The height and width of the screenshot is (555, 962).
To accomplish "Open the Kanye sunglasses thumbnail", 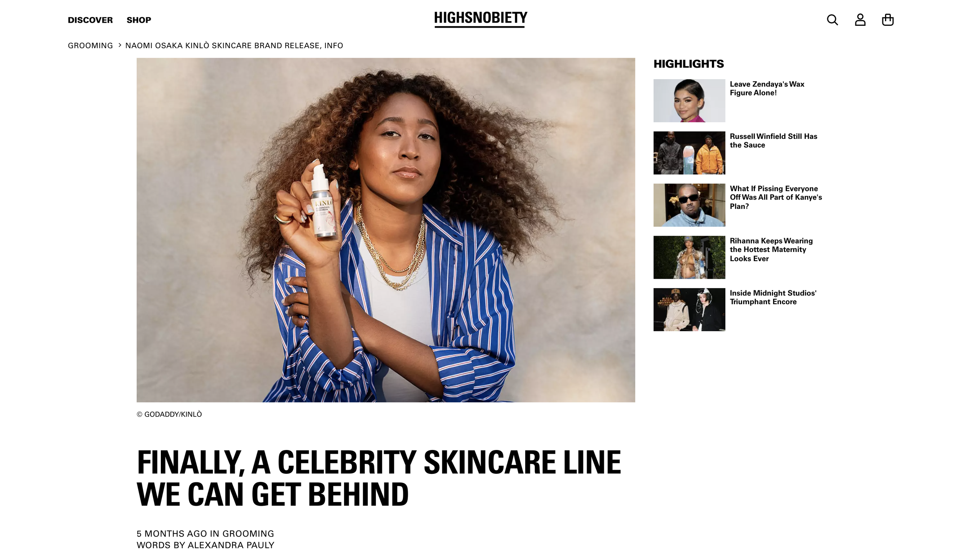I will [689, 205].
